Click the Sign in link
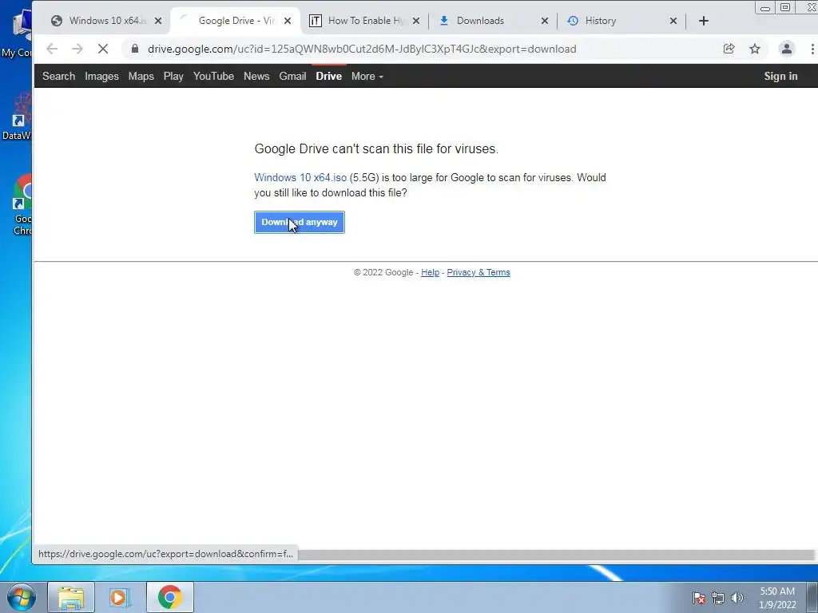818x613 pixels. click(x=780, y=76)
